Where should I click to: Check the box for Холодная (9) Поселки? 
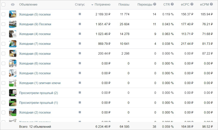[x=3, y=24]
